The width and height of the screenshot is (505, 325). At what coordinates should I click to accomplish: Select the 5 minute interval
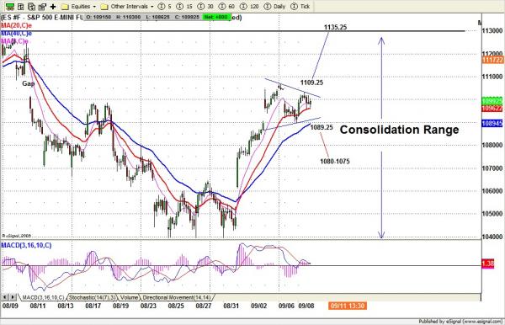[165, 7]
